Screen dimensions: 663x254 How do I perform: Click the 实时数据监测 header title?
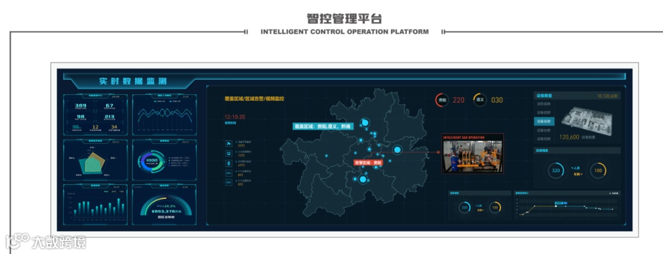tap(133, 81)
